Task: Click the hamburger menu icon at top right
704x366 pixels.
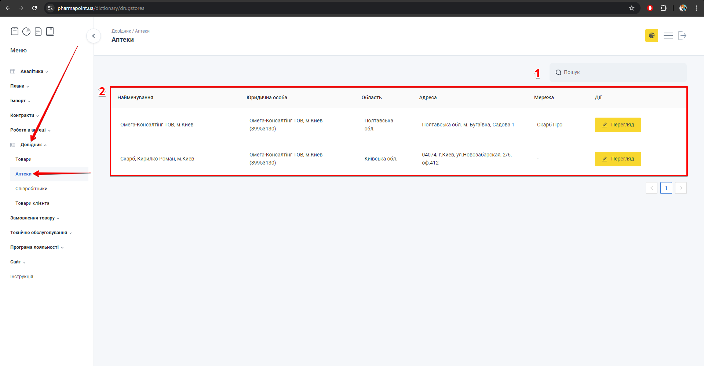Action: click(x=668, y=36)
